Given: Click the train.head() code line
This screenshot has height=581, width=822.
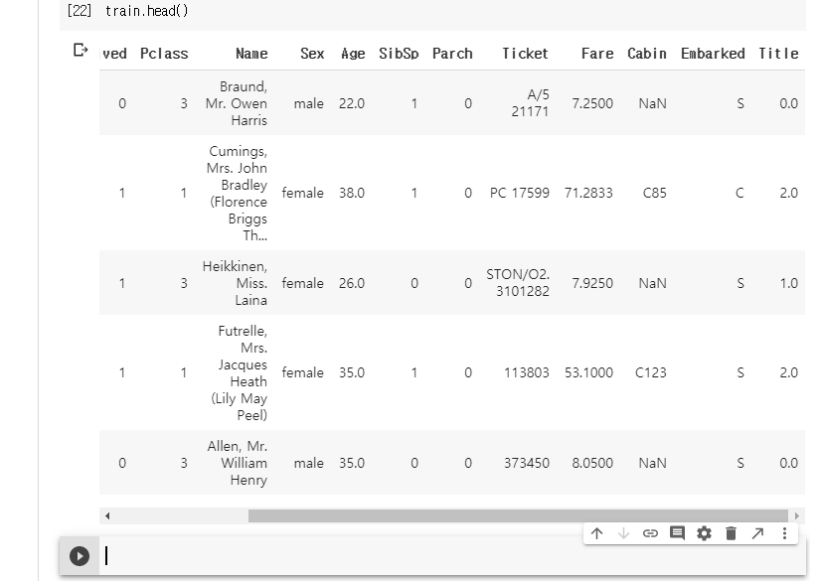Looking at the screenshot, I should [x=147, y=11].
